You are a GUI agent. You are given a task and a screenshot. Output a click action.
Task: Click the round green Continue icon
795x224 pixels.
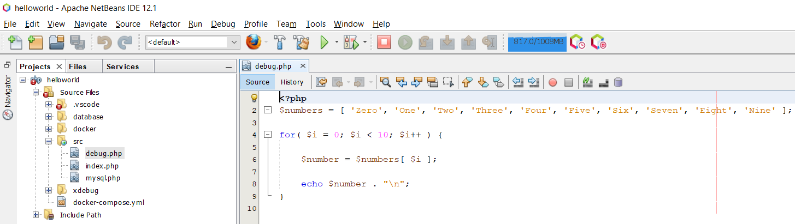coord(405,42)
